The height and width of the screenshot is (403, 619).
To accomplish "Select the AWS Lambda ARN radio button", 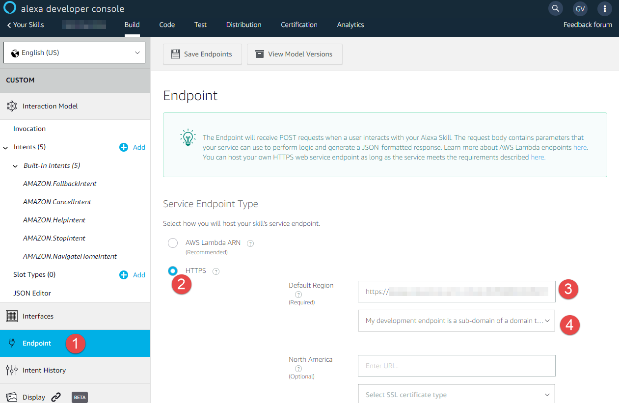I will point(173,243).
